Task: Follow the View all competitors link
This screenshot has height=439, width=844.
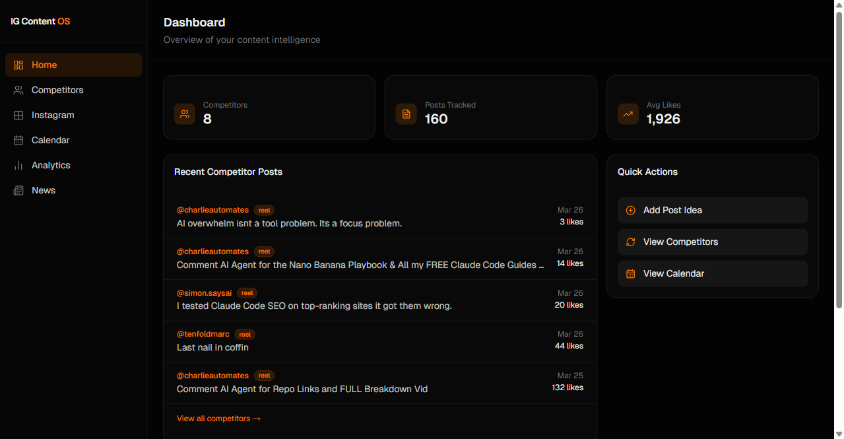Action: pyautogui.click(x=218, y=419)
